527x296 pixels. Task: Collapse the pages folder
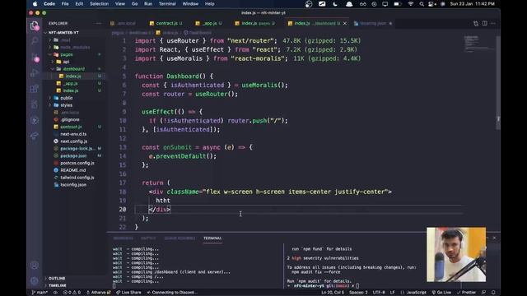[67, 54]
